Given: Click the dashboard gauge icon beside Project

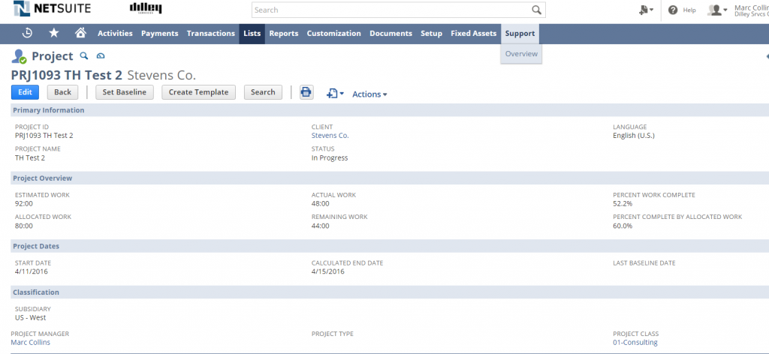Looking at the screenshot, I should (101, 56).
